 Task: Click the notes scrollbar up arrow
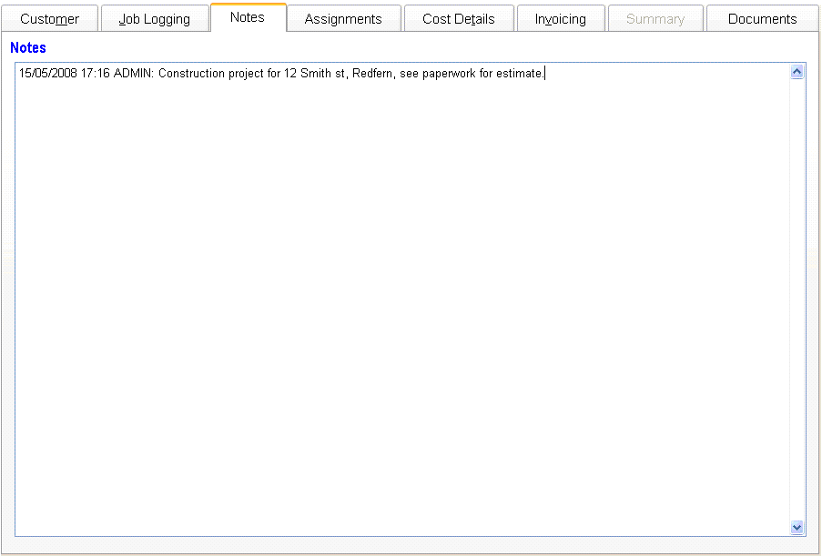[x=797, y=72]
